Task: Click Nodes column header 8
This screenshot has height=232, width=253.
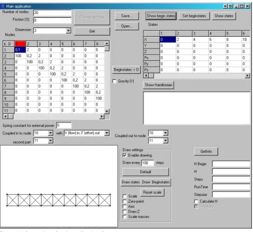Action: (99, 44)
